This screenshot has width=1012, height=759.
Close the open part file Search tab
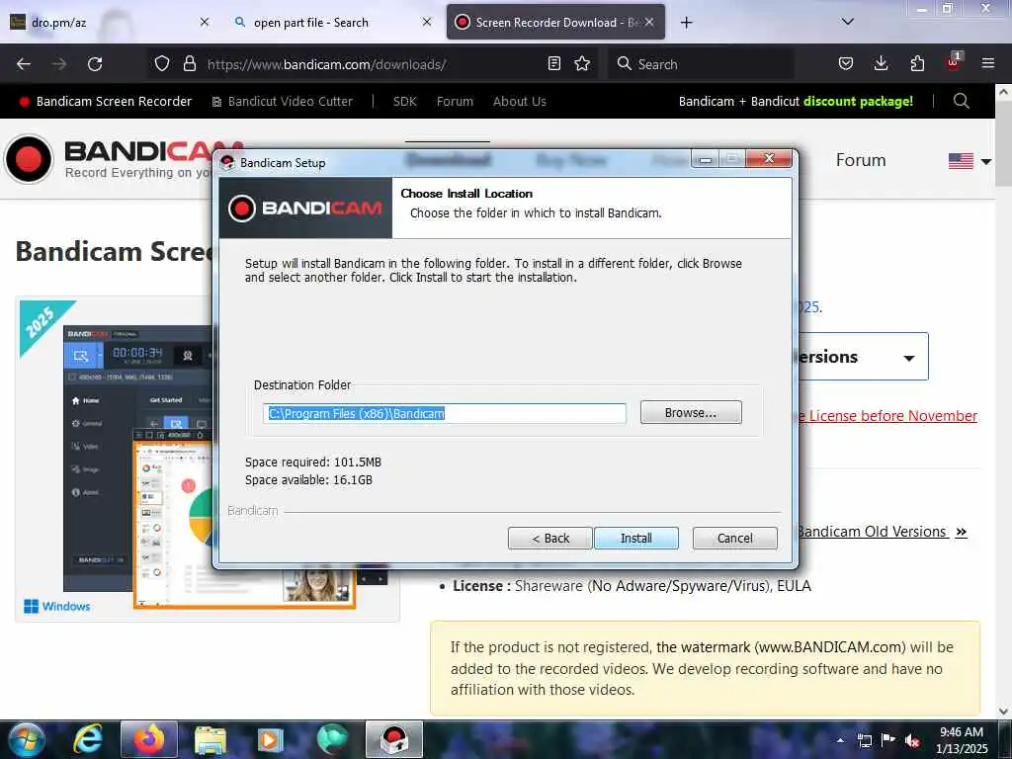427,22
